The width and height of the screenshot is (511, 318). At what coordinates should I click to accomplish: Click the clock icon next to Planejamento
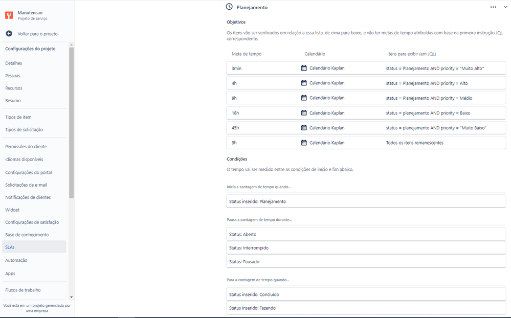[230, 7]
